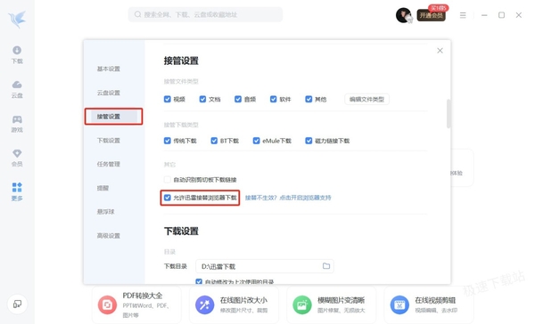
Task: Click the 编辑文件类型 button
Action: pyautogui.click(x=366, y=99)
